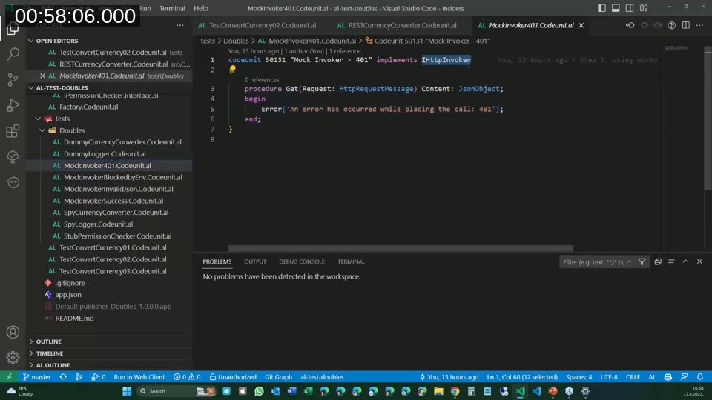Close the bottom panel with X

[x=699, y=261]
